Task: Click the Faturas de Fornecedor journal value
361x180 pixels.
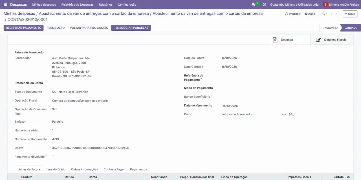Action: (237, 114)
